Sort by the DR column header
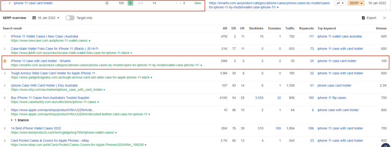Image resolution: width=391 pixels, height=147 pixels. pyautogui.click(x=233, y=28)
